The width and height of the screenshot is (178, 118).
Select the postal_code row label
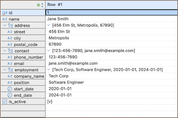(23, 44)
